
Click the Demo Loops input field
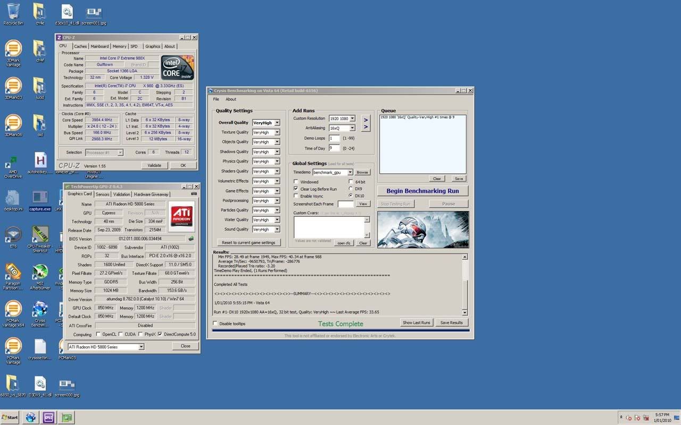pos(334,138)
